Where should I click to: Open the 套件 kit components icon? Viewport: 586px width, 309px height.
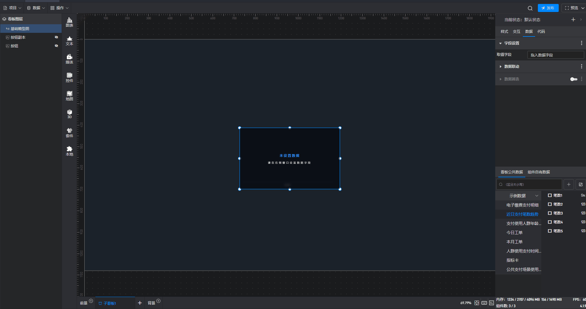click(x=70, y=133)
